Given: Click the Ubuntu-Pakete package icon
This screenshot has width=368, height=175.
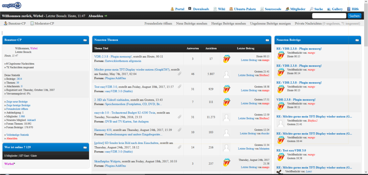Looking at the screenshot, I should pyautogui.click(x=231, y=9).
